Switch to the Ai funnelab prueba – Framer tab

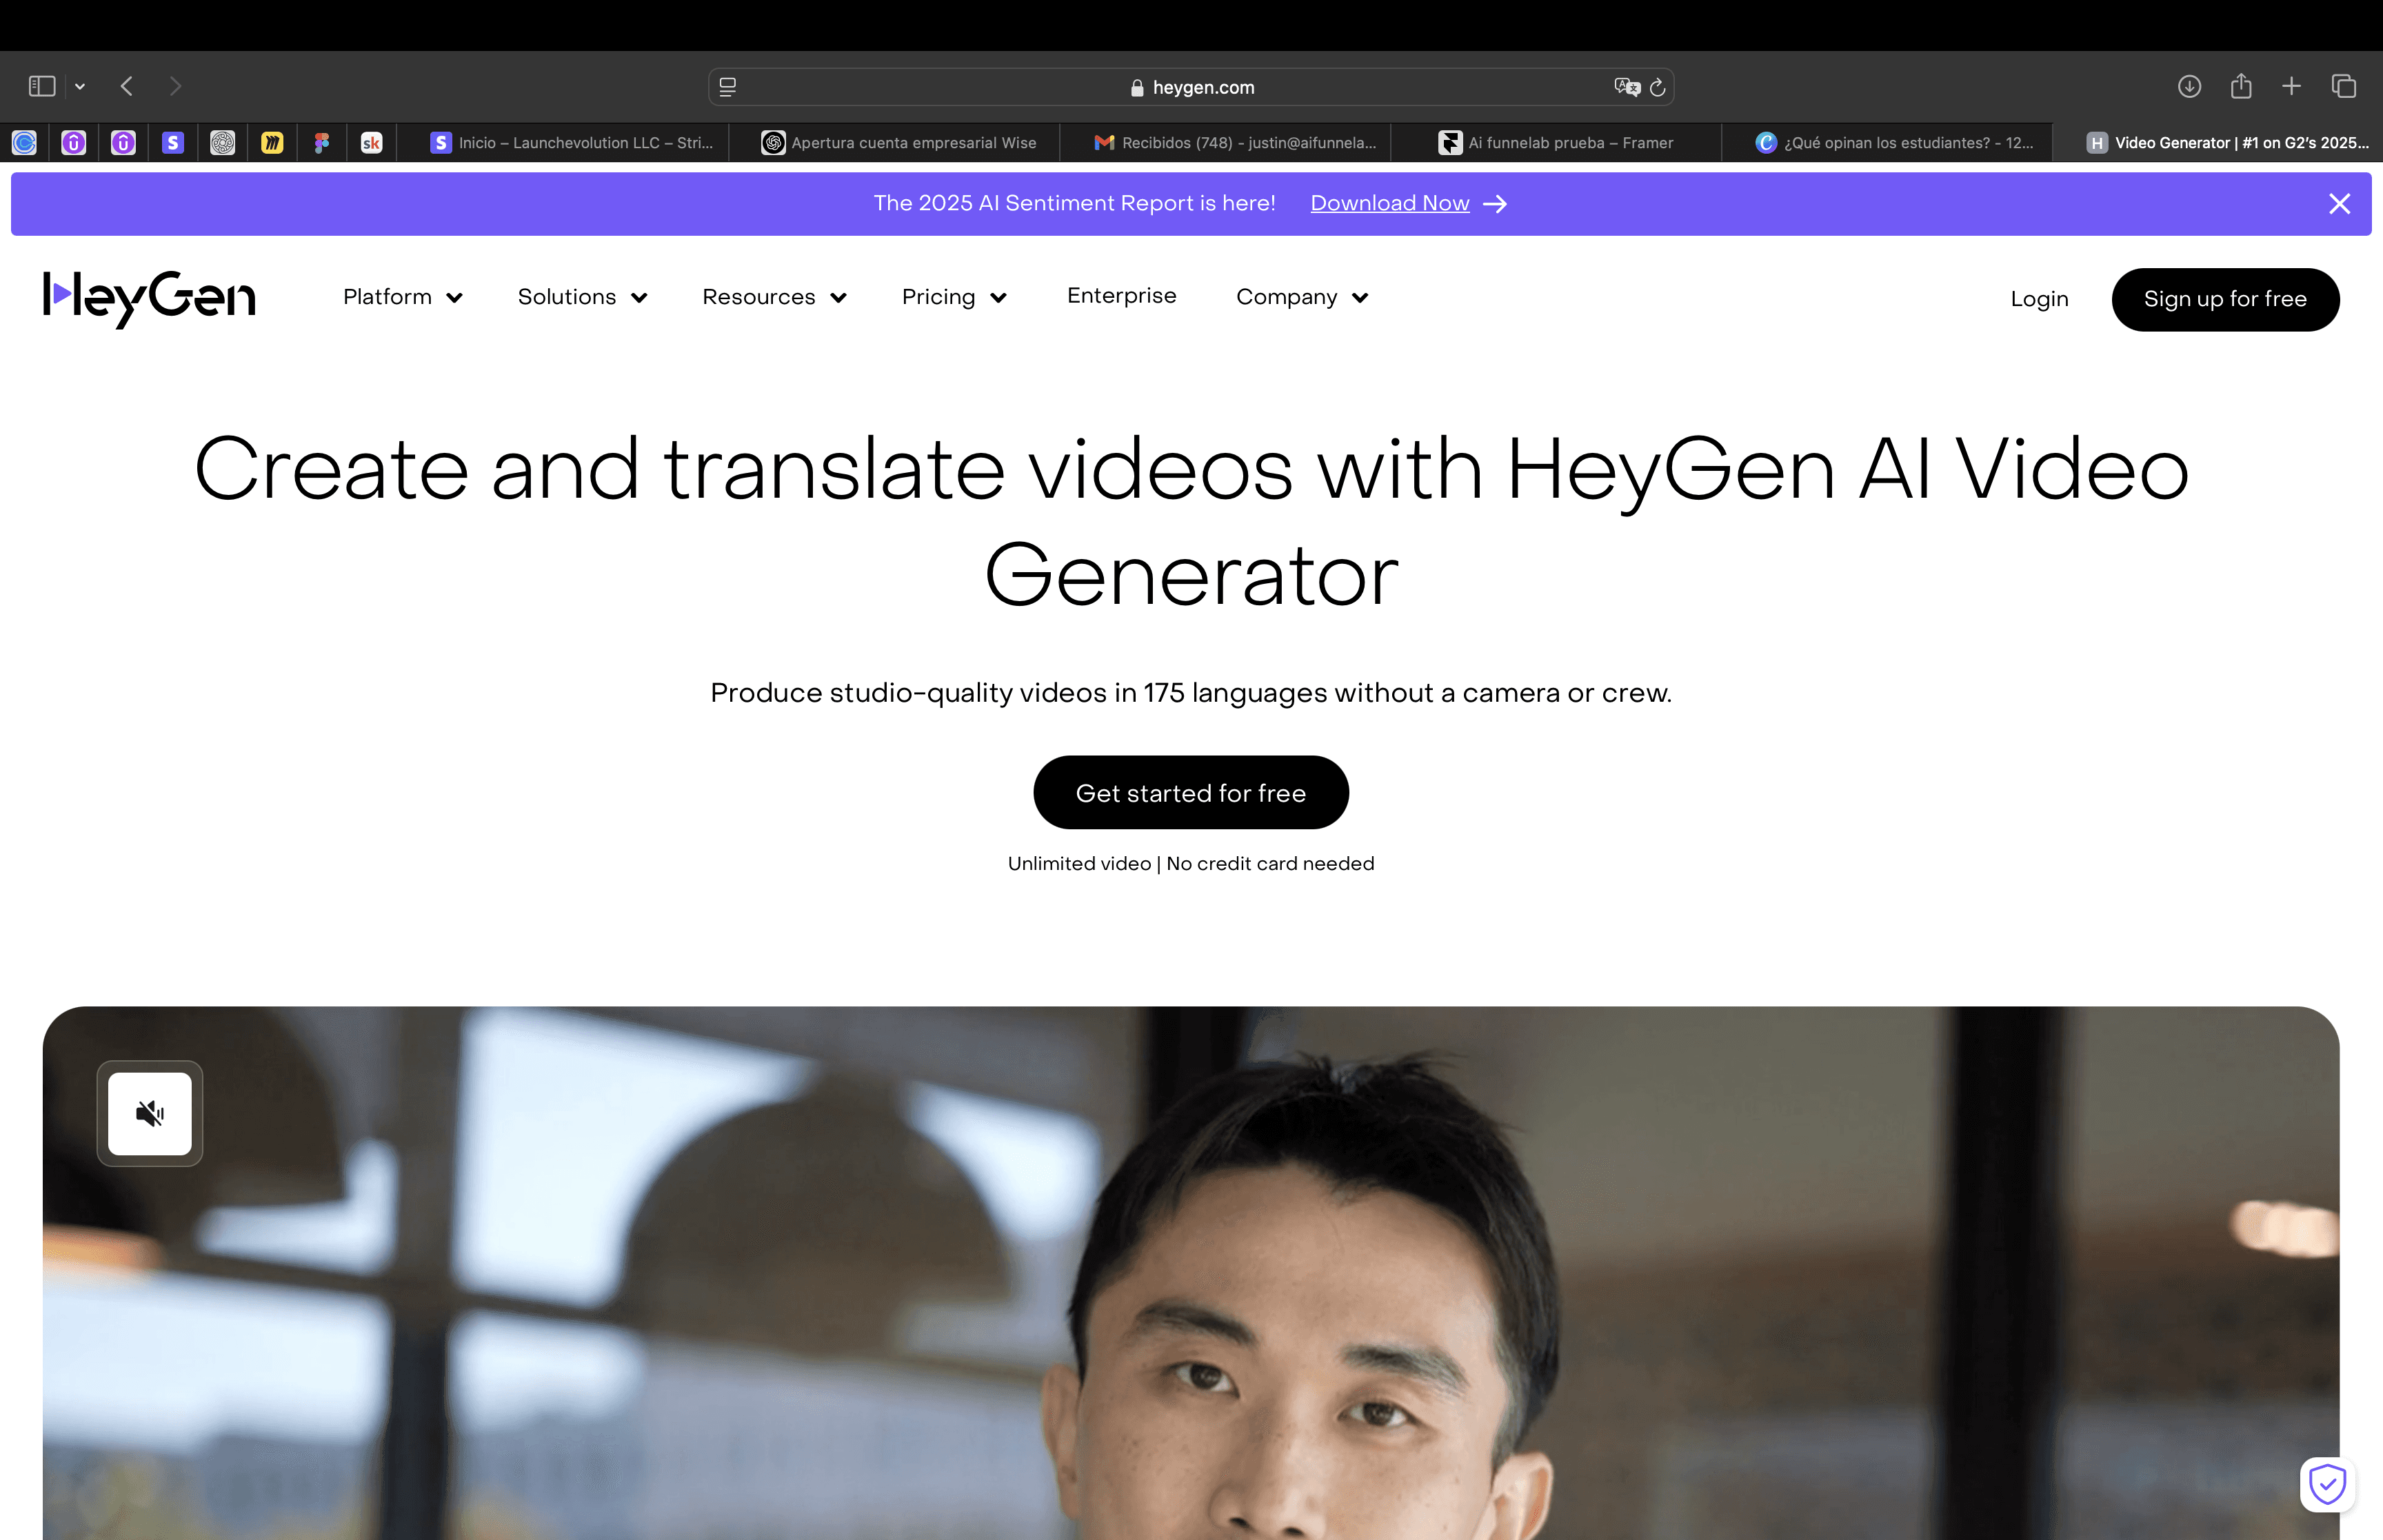(1556, 143)
